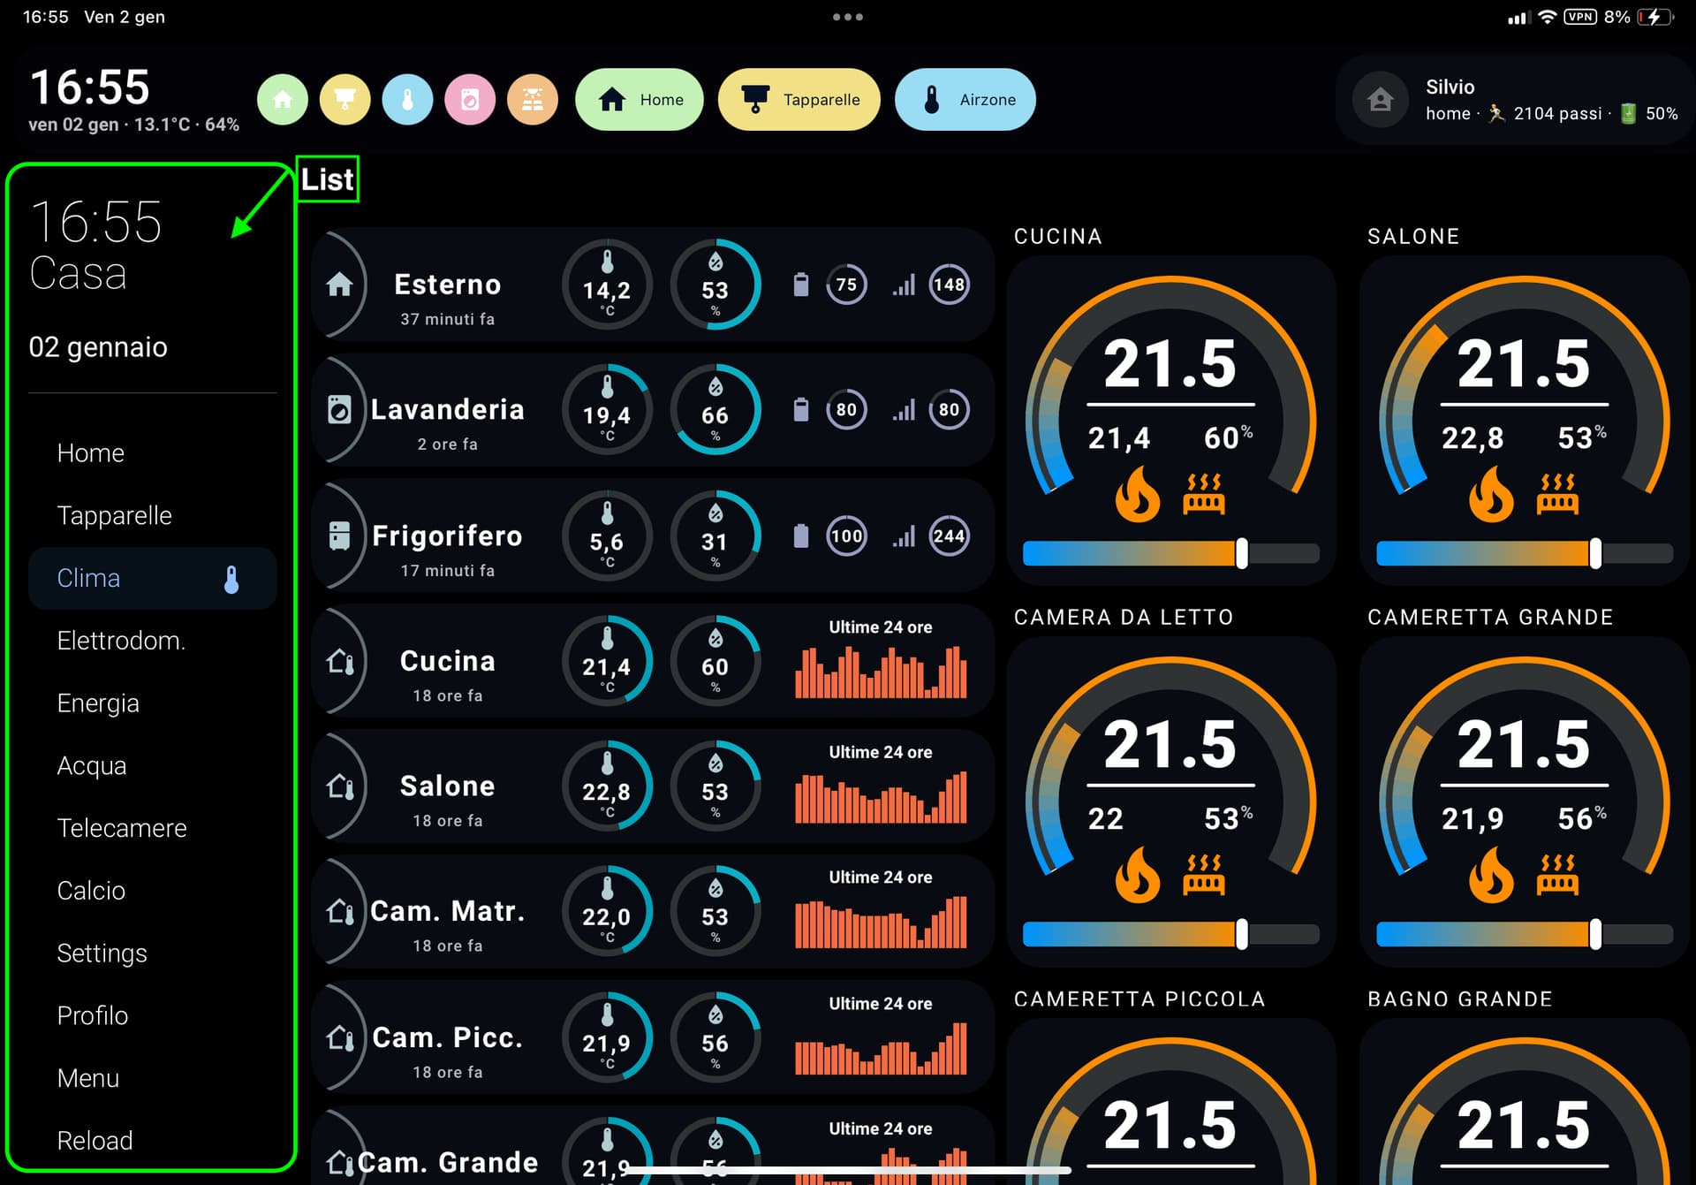1696x1185 pixels.
Task: Tap the yellow blinds round icon
Action: coord(344,100)
